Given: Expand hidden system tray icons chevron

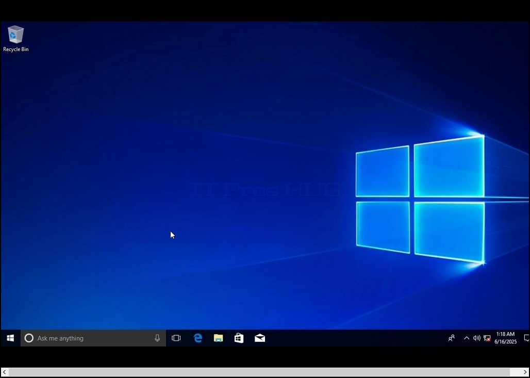Looking at the screenshot, I should [x=467, y=338].
